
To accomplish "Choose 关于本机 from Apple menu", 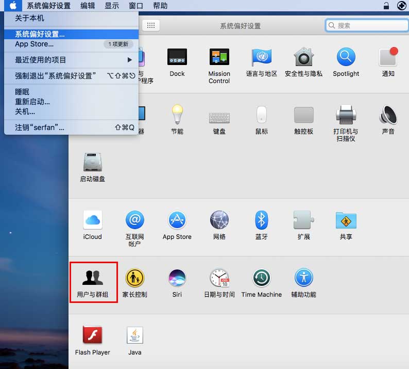I will coord(71,18).
